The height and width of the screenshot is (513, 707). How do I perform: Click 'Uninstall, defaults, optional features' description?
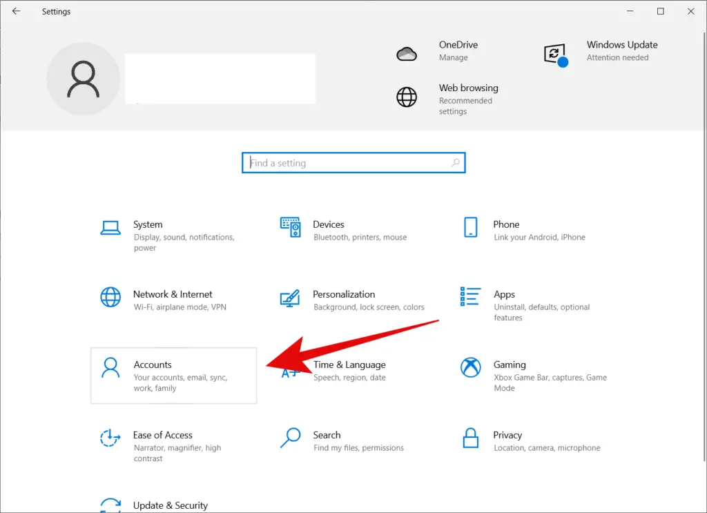[x=541, y=312]
